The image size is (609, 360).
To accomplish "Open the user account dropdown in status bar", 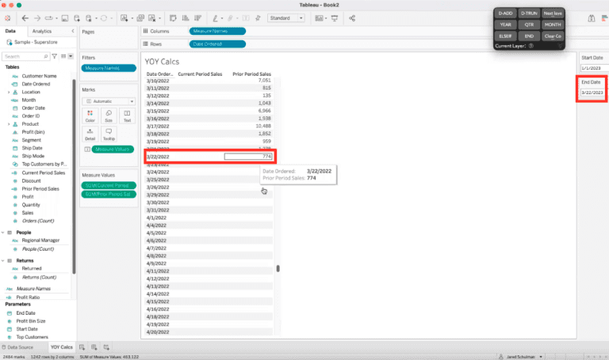I will (x=541, y=357).
